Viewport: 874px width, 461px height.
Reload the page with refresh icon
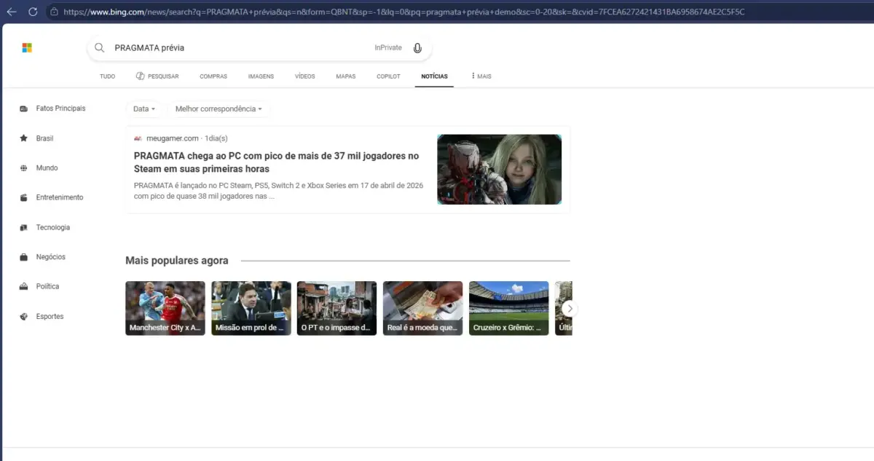[33, 12]
